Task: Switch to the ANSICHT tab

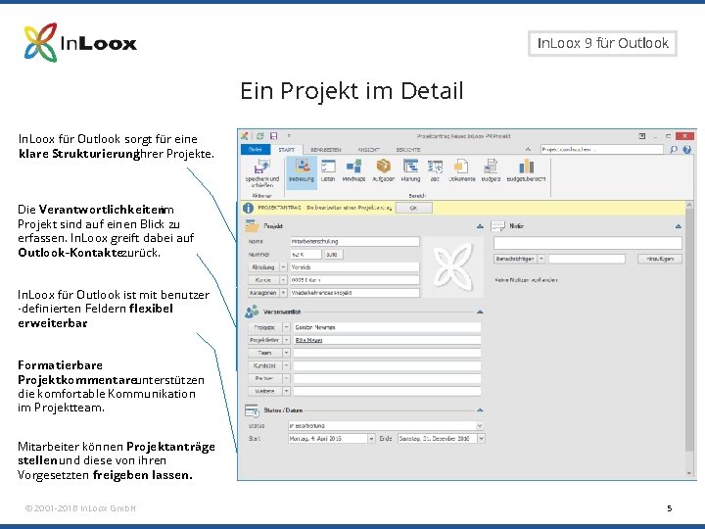Action: [x=369, y=150]
